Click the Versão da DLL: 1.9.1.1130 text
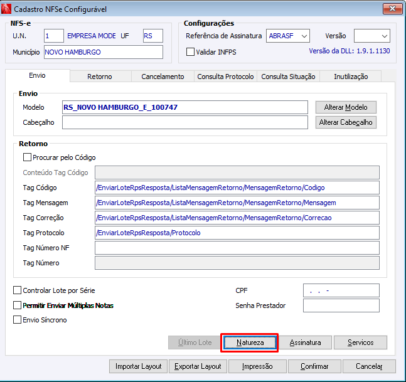Image resolution: width=406 pixels, height=382 pixels. (x=350, y=51)
